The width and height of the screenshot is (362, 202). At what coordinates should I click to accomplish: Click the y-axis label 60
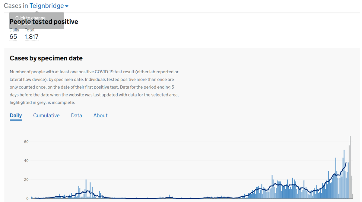click(x=26, y=142)
